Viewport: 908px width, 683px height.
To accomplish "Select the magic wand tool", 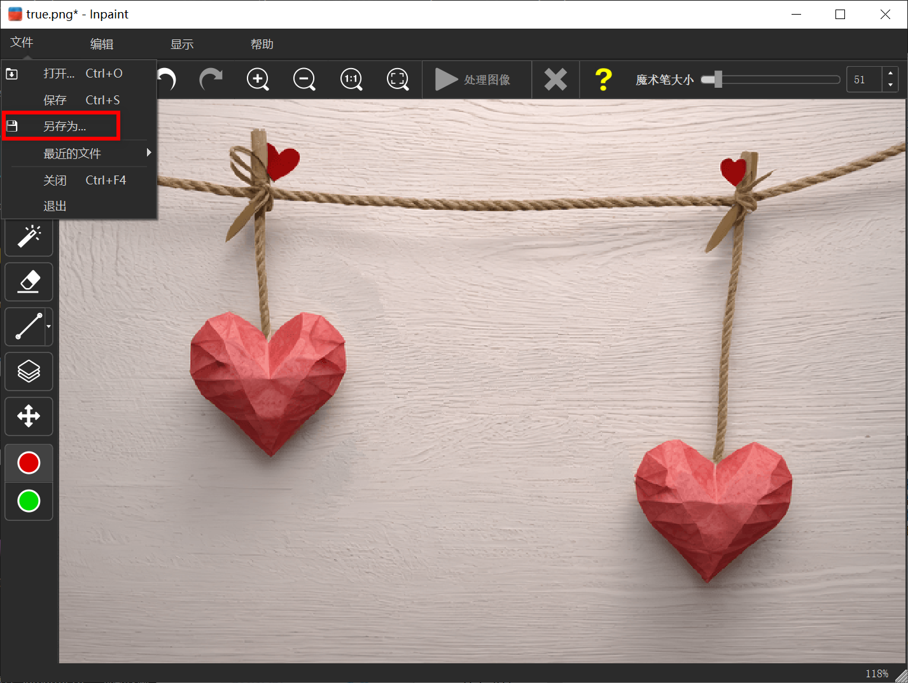I will pyautogui.click(x=29, y=236).
